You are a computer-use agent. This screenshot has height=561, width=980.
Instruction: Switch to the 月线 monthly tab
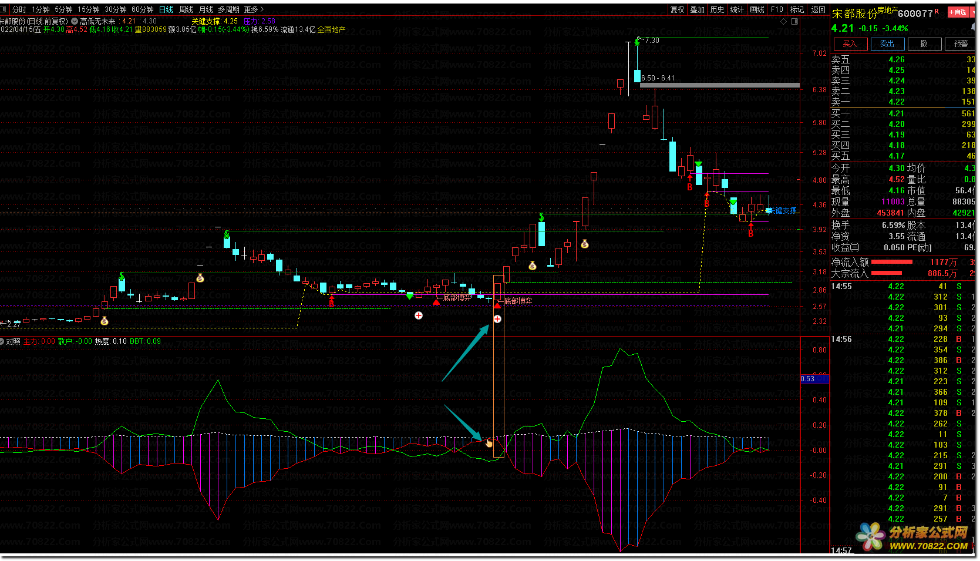point(206,9)
